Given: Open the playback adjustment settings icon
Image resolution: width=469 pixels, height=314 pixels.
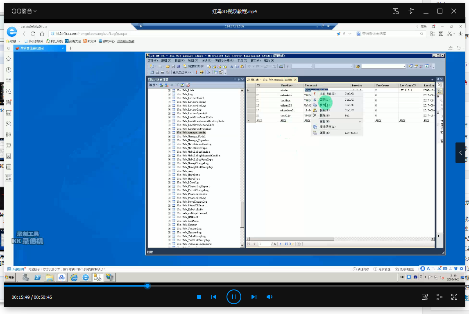Looking at the screenshot, I should 440,297.
